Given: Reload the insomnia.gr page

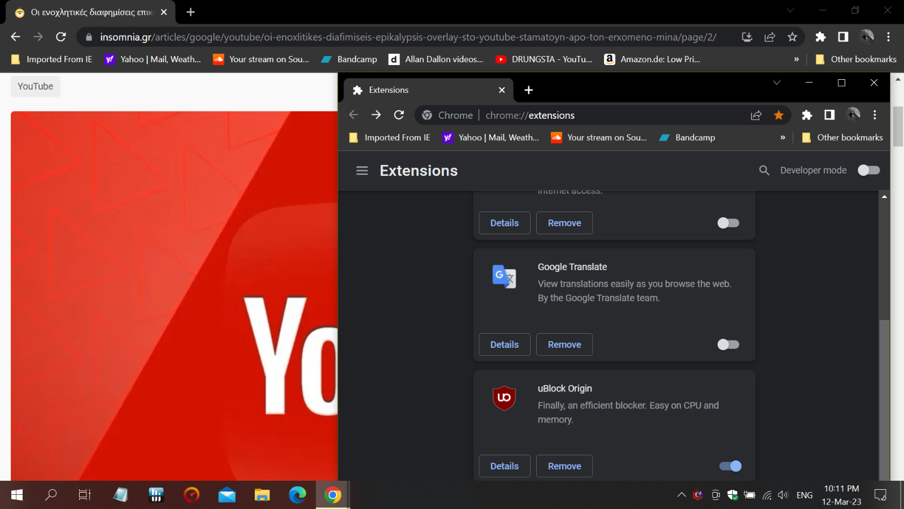Looking at the screenshot, I should coord(61,37).
